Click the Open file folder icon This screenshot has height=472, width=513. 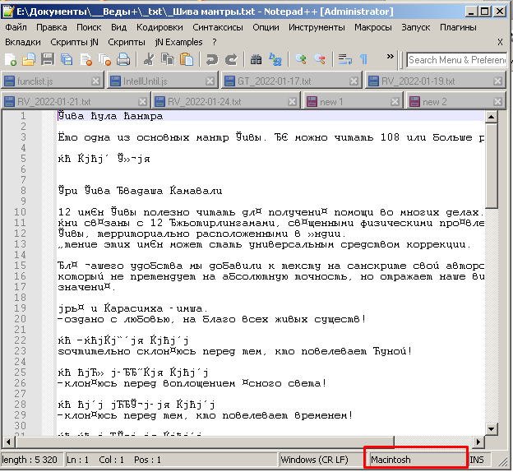29,59
